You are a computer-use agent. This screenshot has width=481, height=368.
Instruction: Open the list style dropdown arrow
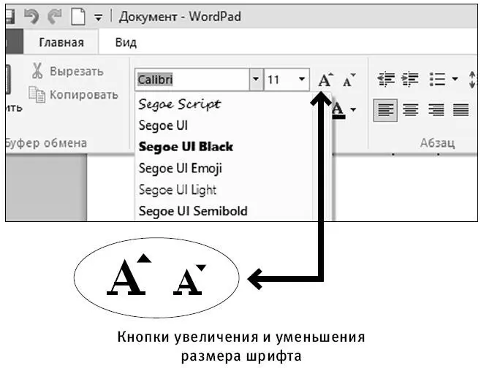[455, 80]
